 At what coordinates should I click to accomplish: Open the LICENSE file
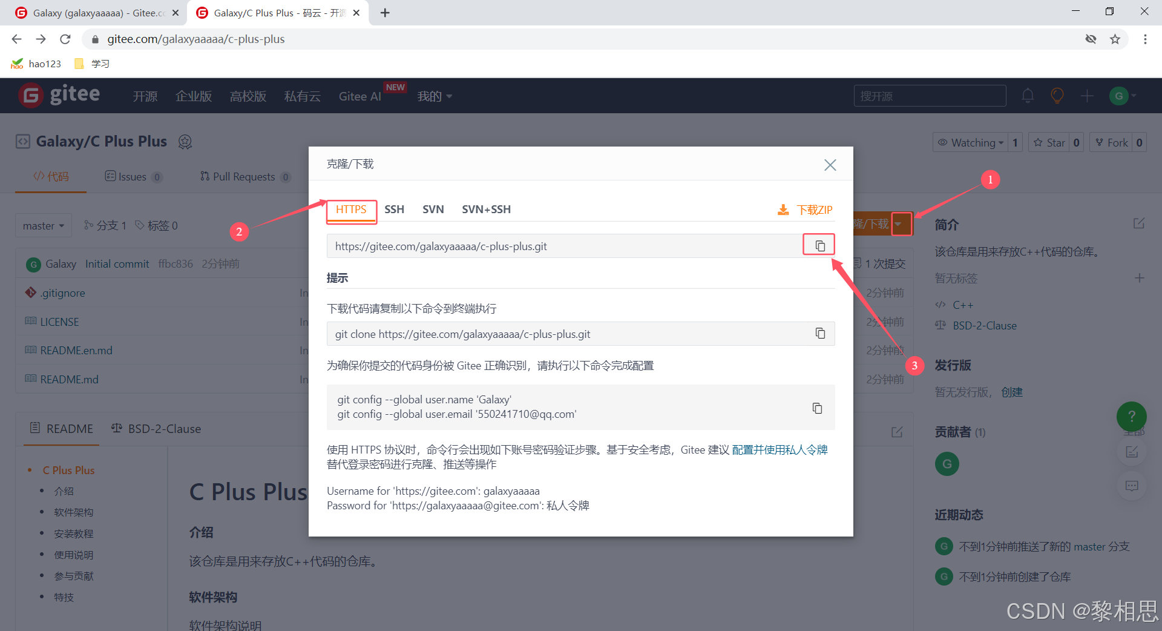click(x=59, y=322)
